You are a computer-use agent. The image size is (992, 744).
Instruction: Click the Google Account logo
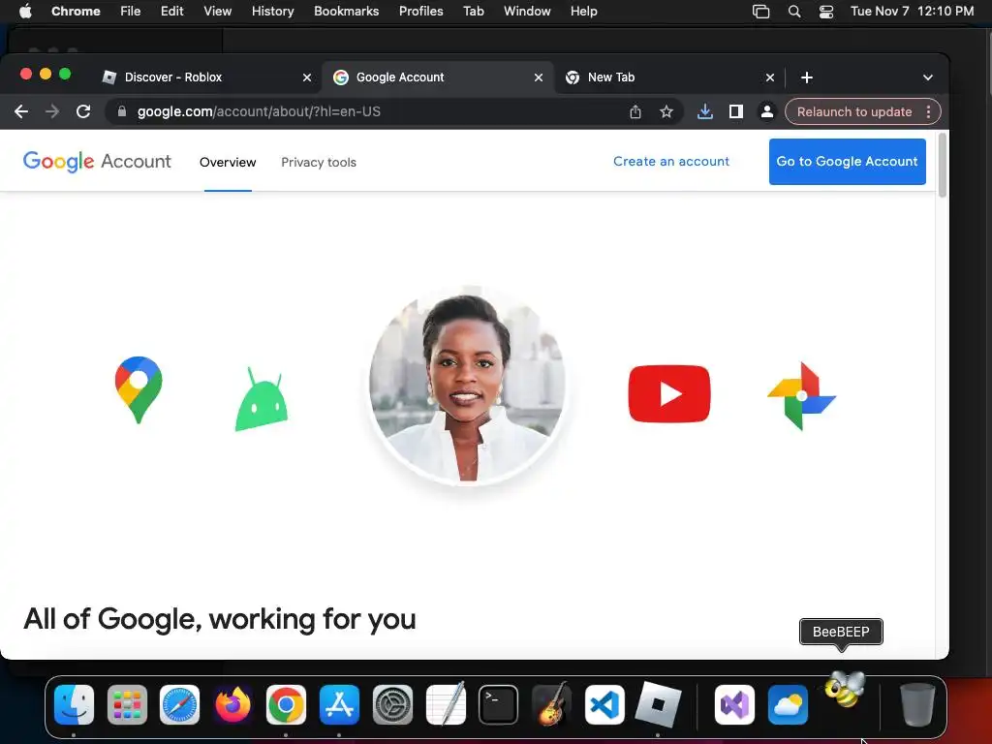coord(97,162)
